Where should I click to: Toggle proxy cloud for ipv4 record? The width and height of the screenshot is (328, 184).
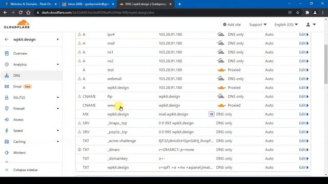[221, 34]
